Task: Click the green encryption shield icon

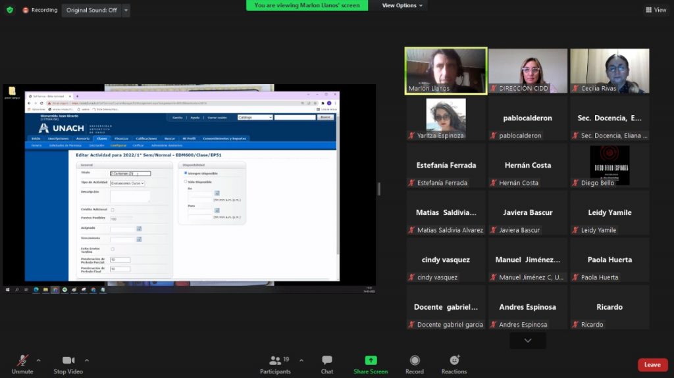Action: (x=9, y=10)
